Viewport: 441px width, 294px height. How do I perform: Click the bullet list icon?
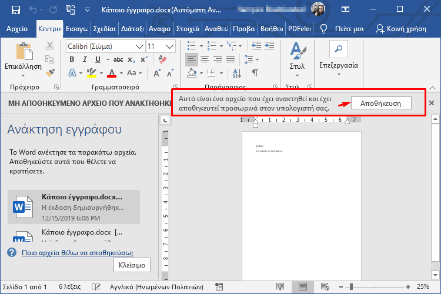tap(192, 46)
